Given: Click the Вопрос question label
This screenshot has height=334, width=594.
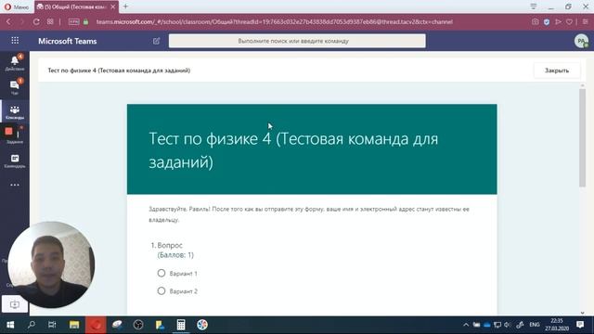Looking at the screenshot, I should tap(170, 245).
